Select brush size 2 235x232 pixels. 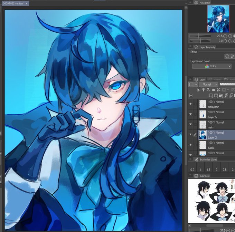(216, 168)
